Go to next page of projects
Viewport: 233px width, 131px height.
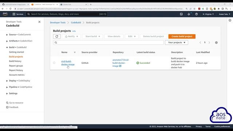coord(209,43)
